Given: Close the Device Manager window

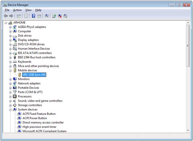Looking at the screenshot, I should point(187,5).
